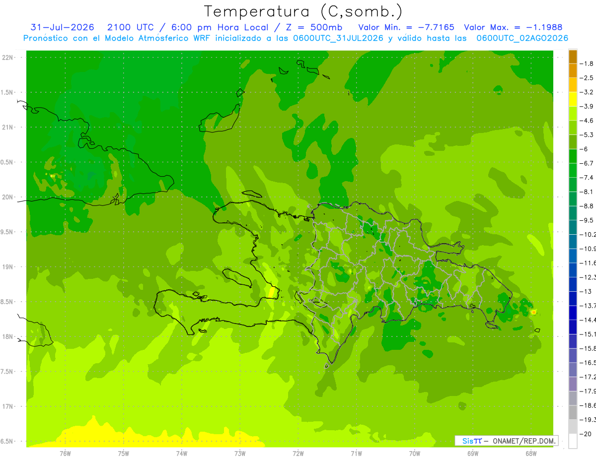
Task: Click the '22N' latitude label
Action: (x=8, y=58)
